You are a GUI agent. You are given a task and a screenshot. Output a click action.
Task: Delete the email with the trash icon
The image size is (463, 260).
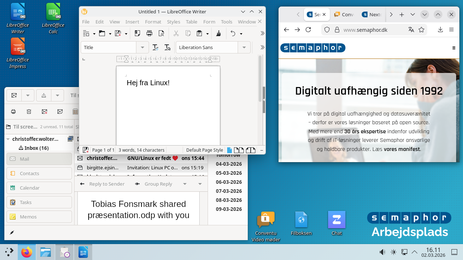click(x=29, y=112)
